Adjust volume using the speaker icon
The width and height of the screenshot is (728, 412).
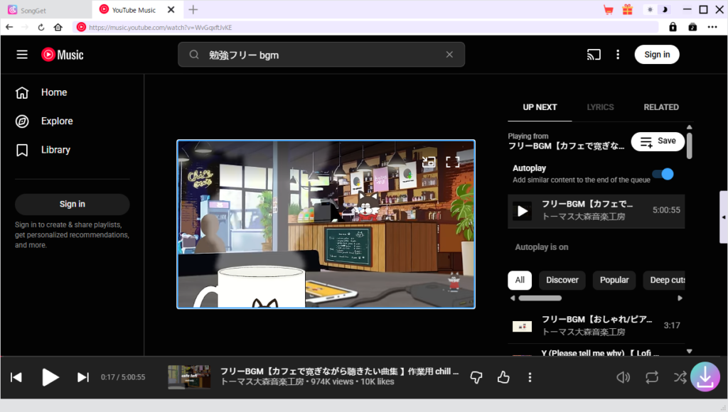(623, 377)
